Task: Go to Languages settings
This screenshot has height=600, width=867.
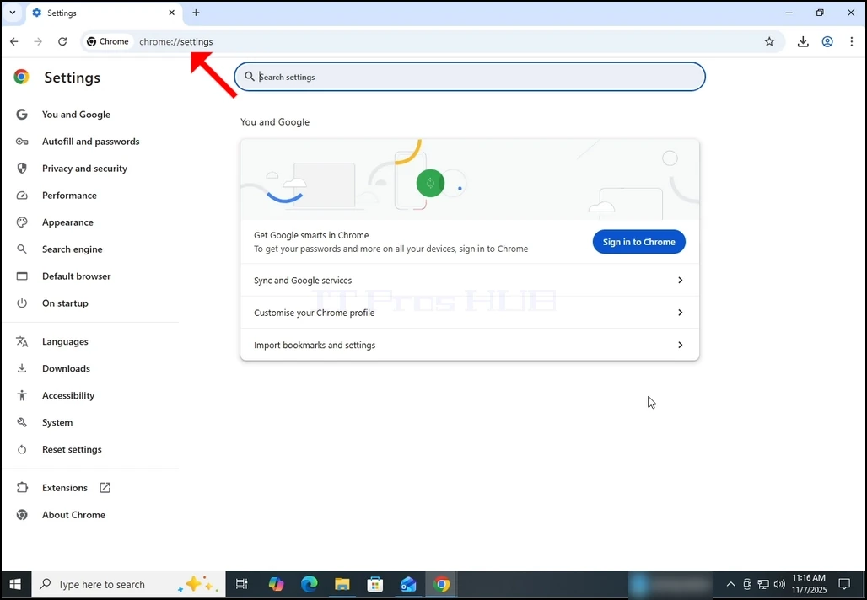Action: pyautogui.click(x=65, y=342)
